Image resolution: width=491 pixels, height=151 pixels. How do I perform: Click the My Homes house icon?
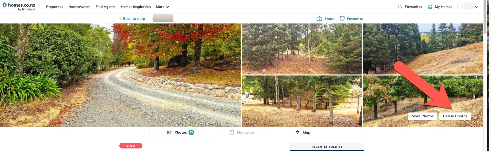(430, 7)
